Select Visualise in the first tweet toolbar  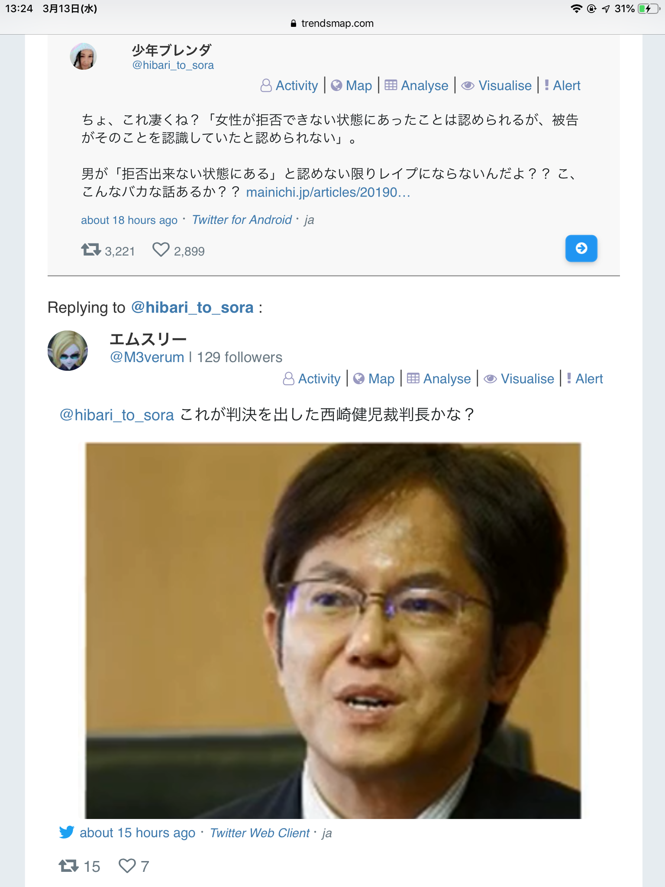(x=497, y=85)
